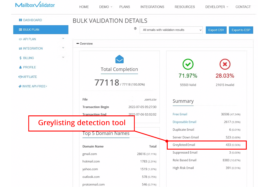Image resolution: width=280 pixels, height=187 pixels.
Task: Click the Suppressed Email row label
Action: point(185,153)
